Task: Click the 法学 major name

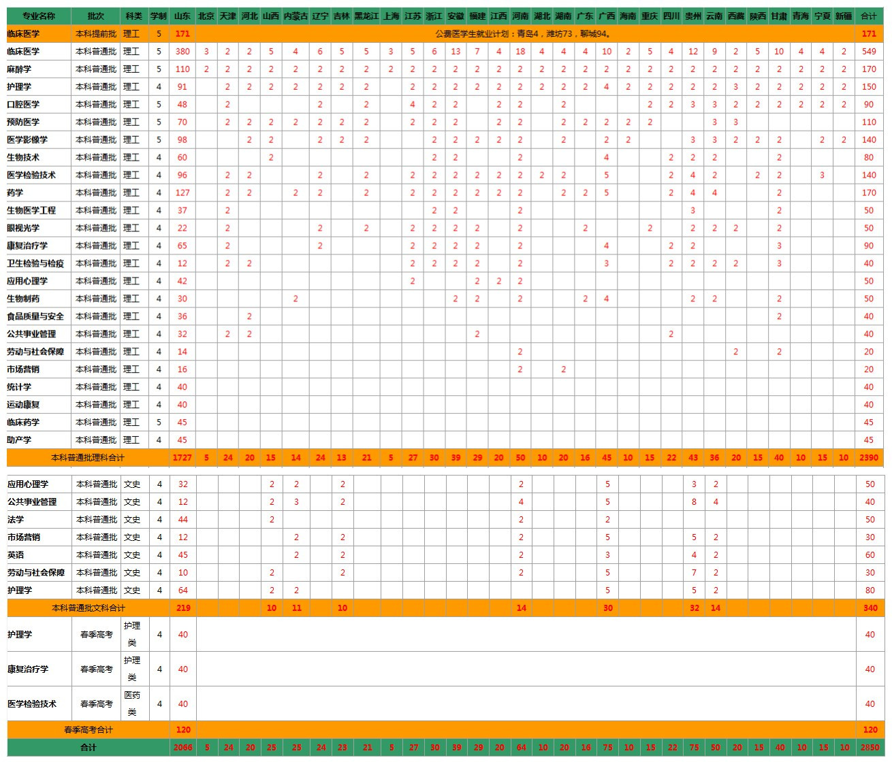Action: tap(16, 520)
